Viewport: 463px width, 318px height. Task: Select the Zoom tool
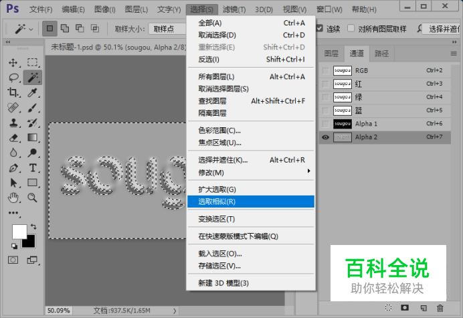pyautogui.click(x=33, y=197)
